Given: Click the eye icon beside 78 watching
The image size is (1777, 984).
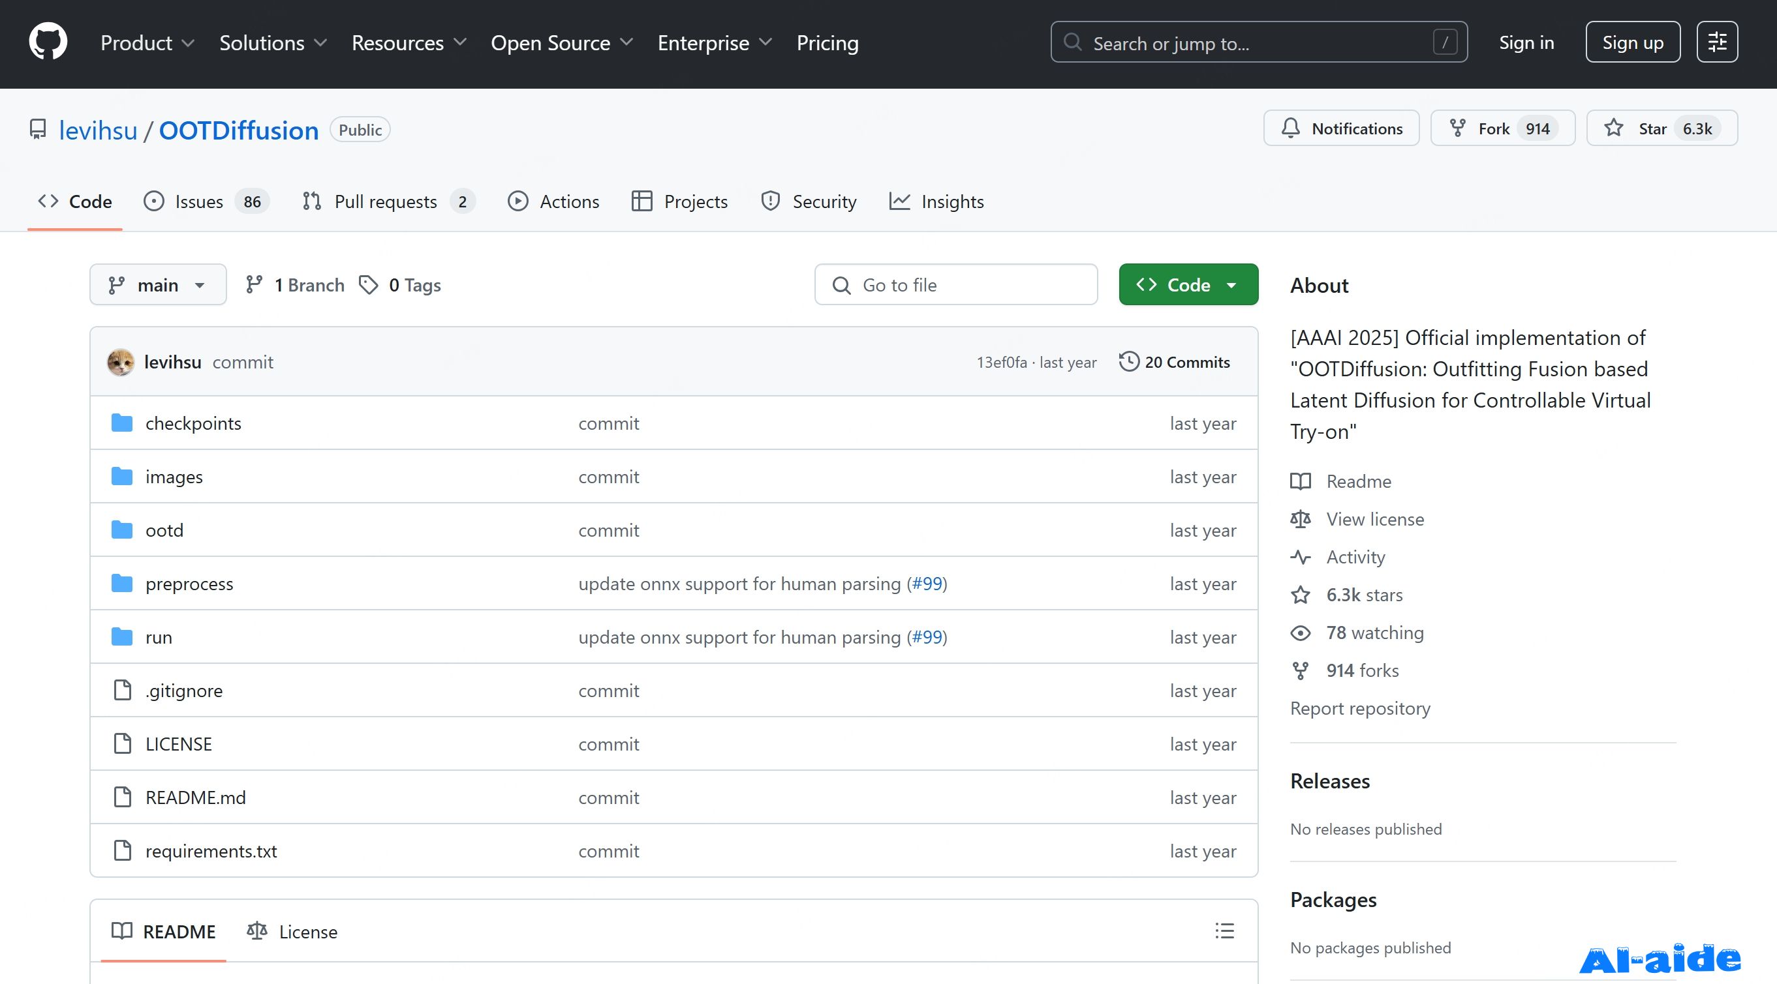Looking at the screenshot, I should (x=1301, y=633).
